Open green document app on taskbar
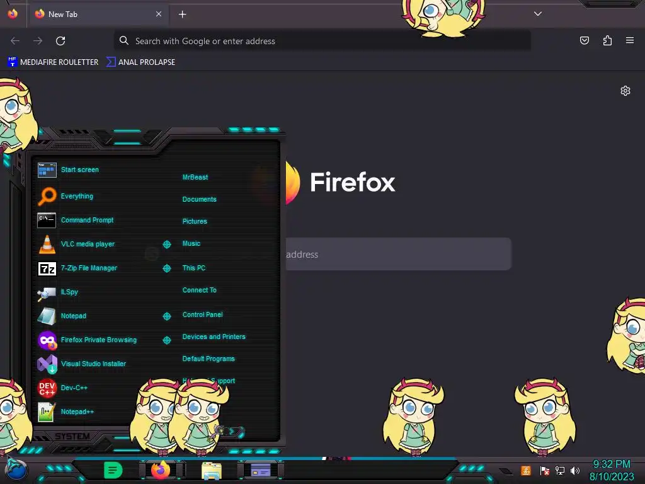Screen dimensions: 645x484 [x=113, y=470]
